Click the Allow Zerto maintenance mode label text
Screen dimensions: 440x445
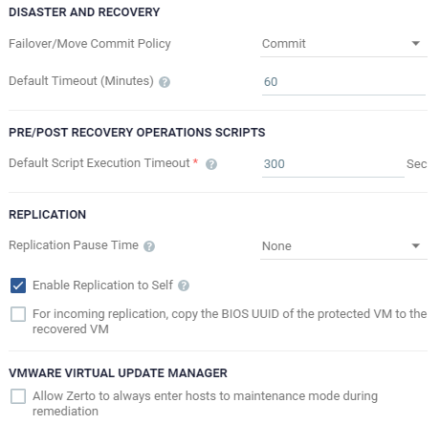pyautogui.click(x=205, y=404)
